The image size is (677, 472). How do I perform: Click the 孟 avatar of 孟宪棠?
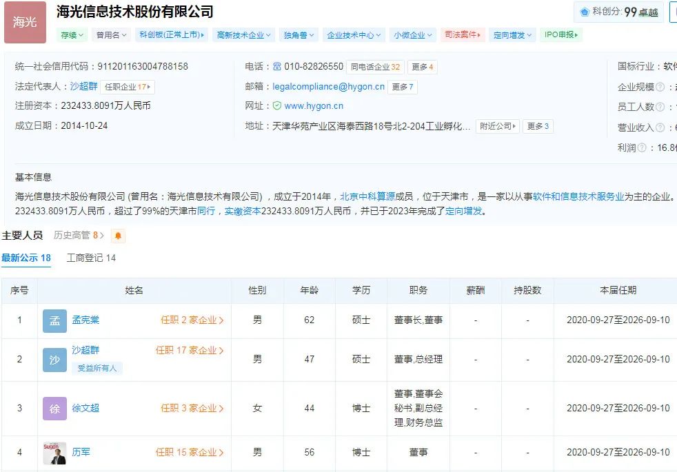click(55, 320)
